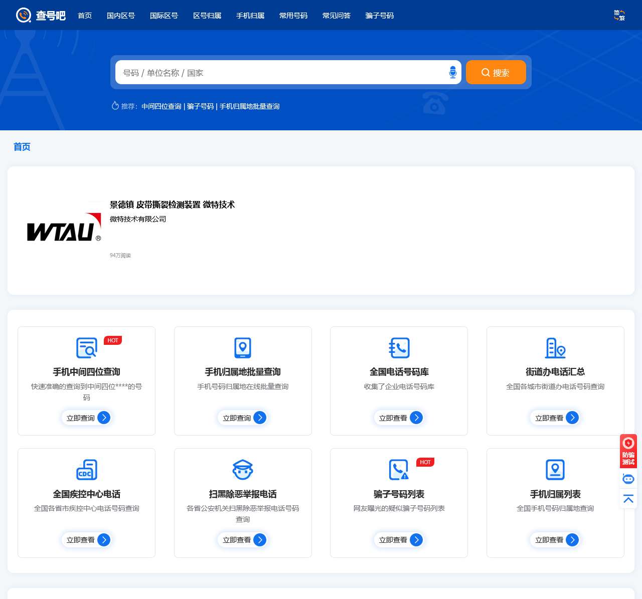
Task: Open the 国内区号 menu item
Action: point(121,16)
